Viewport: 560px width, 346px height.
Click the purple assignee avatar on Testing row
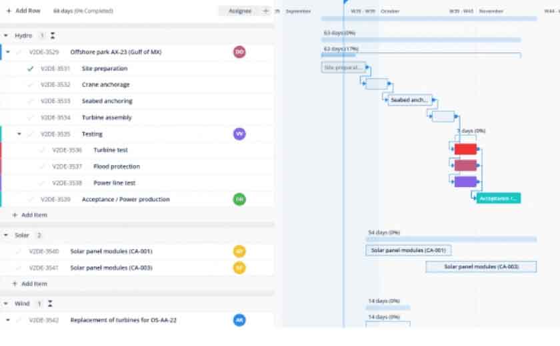[239, 134]
